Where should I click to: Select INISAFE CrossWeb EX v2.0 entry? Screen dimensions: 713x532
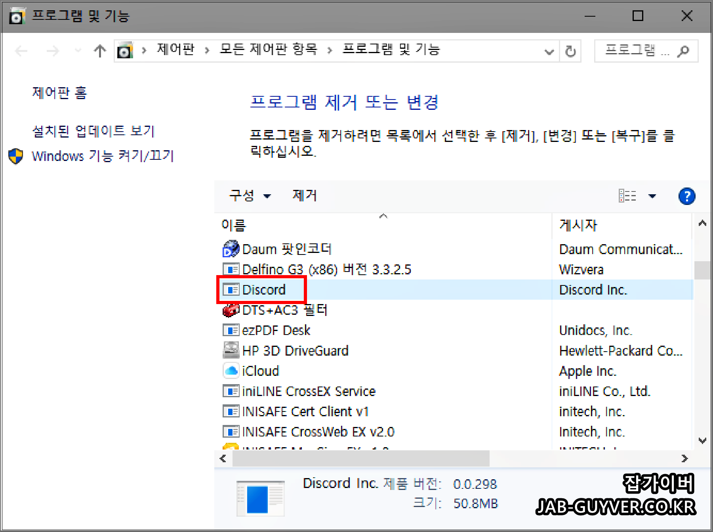318,432
